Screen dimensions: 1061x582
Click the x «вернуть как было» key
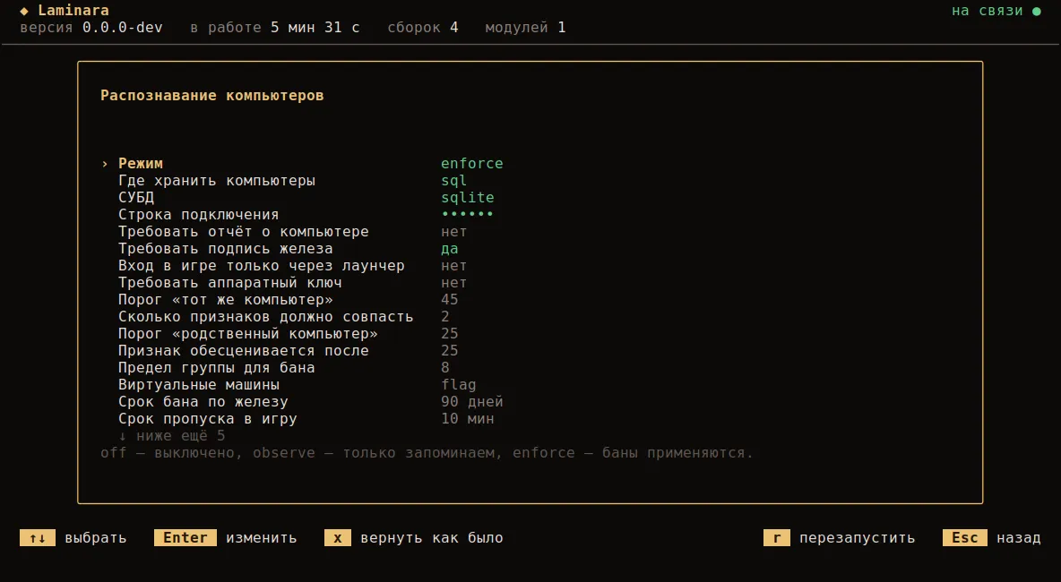(338, 537)
